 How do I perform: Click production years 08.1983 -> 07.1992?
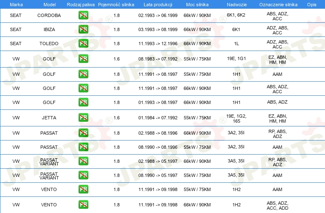point(158,59)
